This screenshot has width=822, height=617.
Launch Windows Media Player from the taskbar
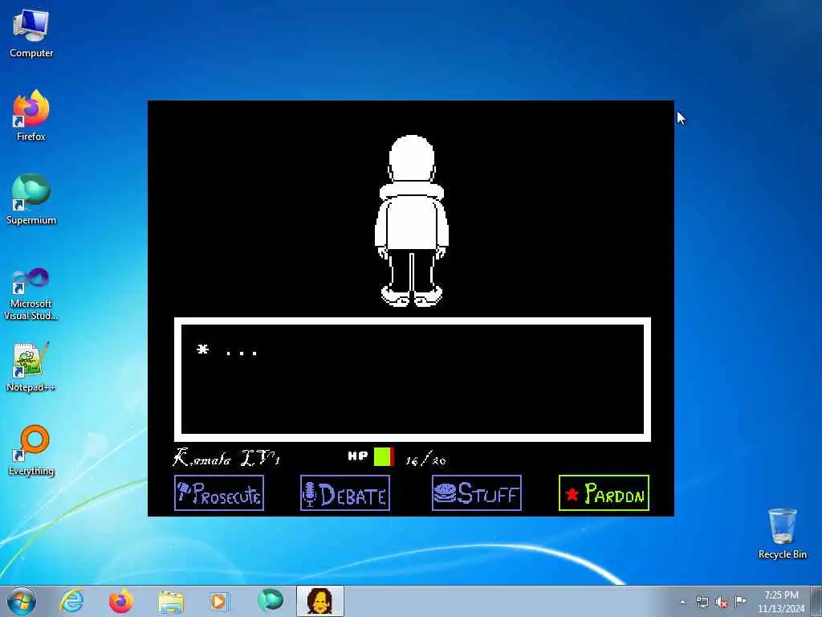pos(219,601)
